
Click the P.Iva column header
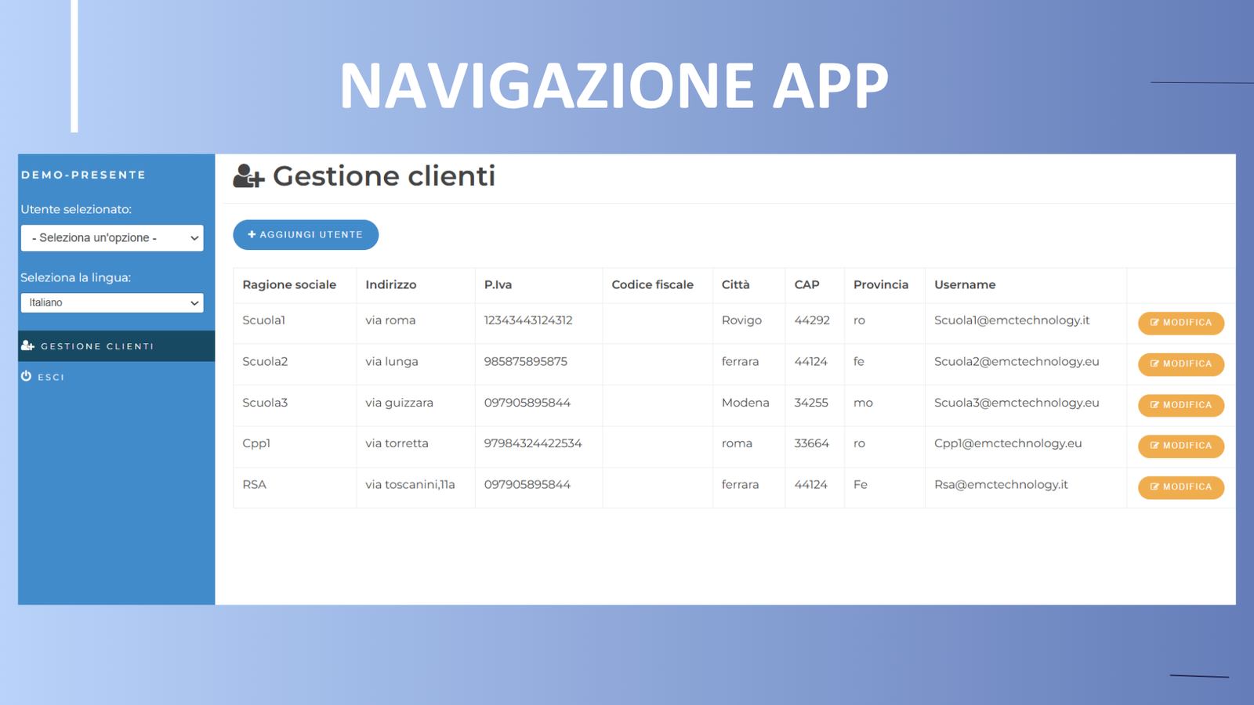click(498, 285)
